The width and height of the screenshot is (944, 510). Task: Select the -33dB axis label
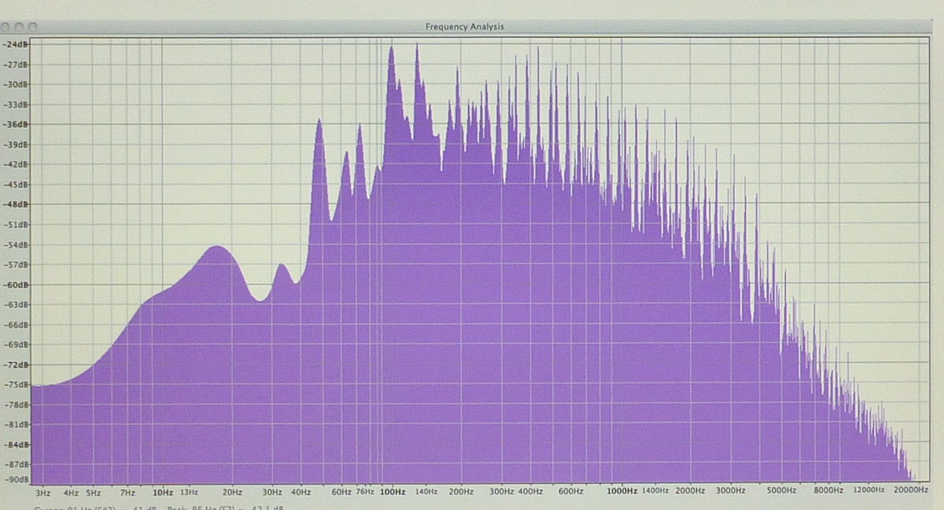point(15,105)
